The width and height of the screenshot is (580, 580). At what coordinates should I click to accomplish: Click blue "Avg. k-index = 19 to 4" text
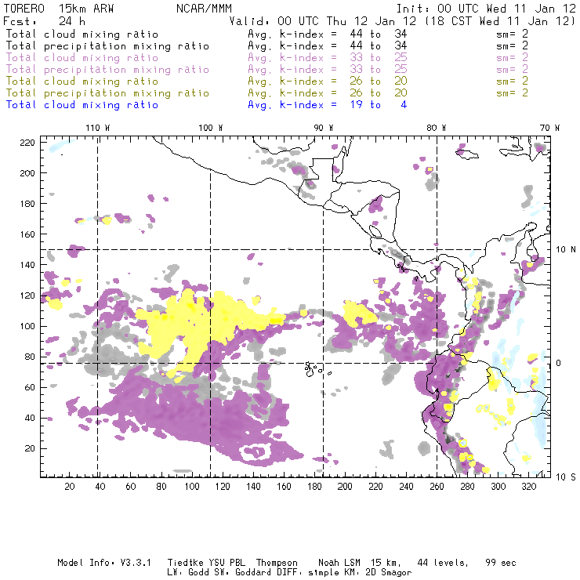click(x=328, y=105)
